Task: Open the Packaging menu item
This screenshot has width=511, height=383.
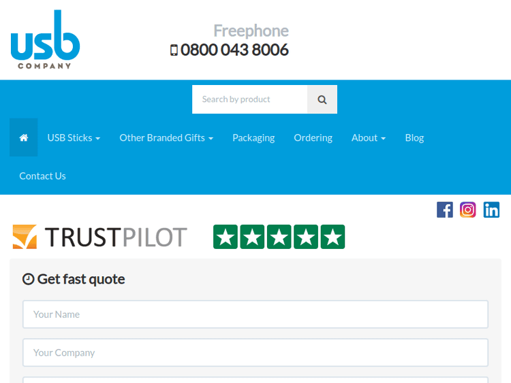Action: tap(253, 137)
